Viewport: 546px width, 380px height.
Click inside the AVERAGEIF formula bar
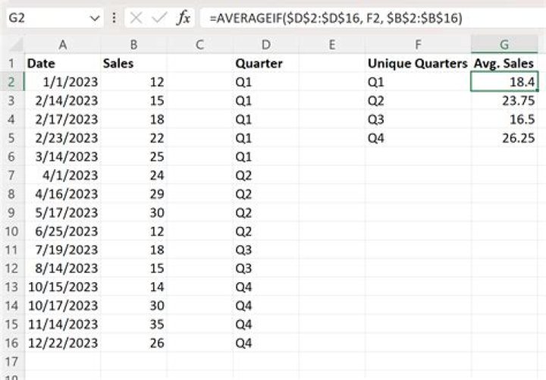(x=364, y=17)
